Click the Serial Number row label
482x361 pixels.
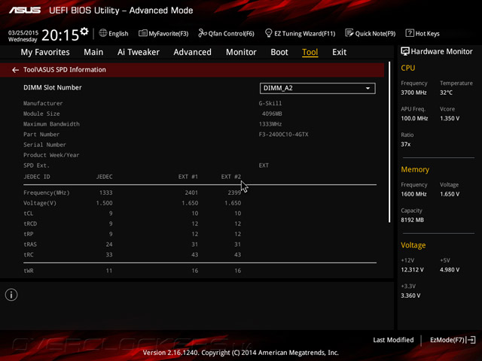tap(44, 144)
